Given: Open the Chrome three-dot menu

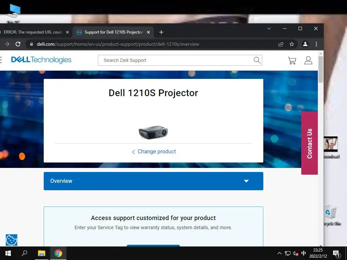Looking at the screenshot, I should [x=316, y=44].
